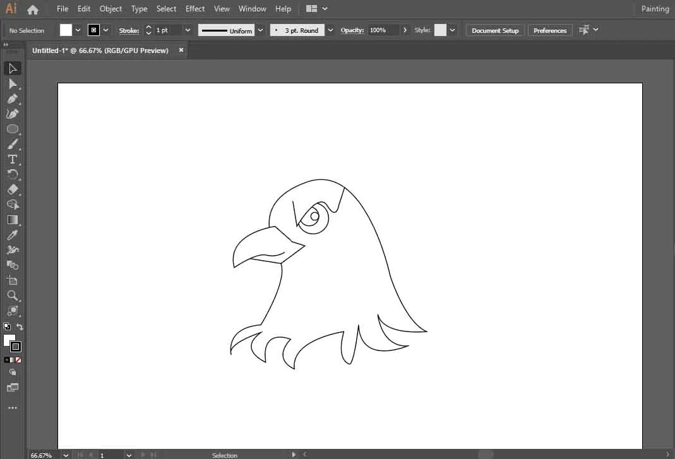Open the Window menu

pos(253,9)
